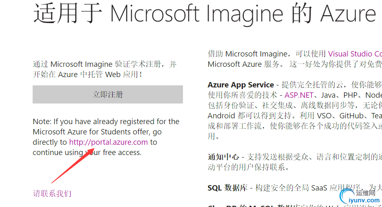Click the 通过 Microsoft Imagine 验证学术注册 paragraph
Image resolution: width=382 pixels, height=207 pixels.
pyautogui.click(x=105, y=69)
